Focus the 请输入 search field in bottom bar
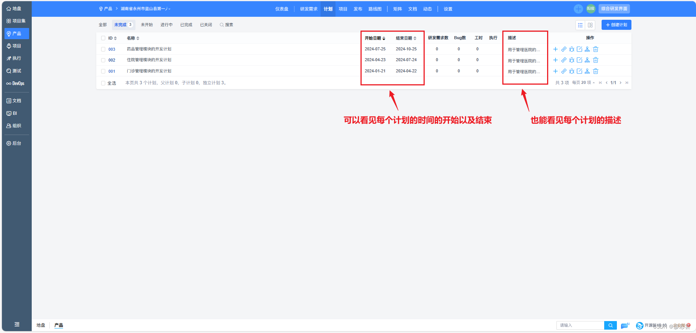Screen dimensions: 696x333 coord(580,326)
